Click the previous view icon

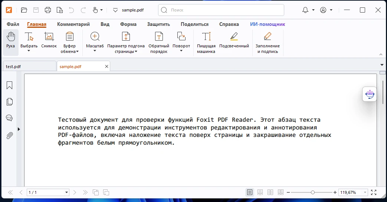96,192
